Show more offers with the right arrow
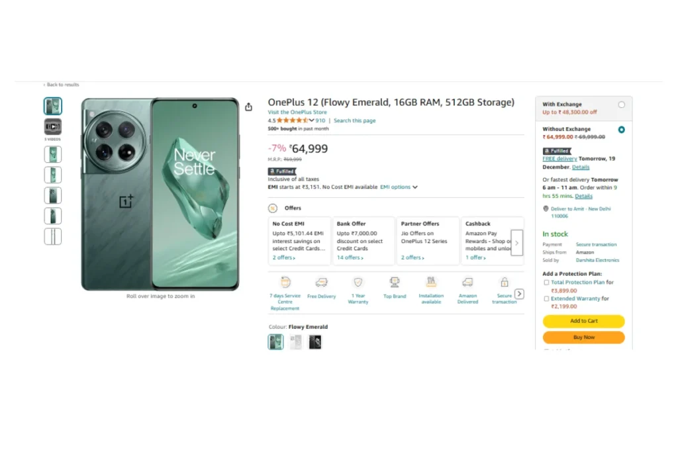The height and width of the screenshot is (452, 678). (x=516, y=243)
